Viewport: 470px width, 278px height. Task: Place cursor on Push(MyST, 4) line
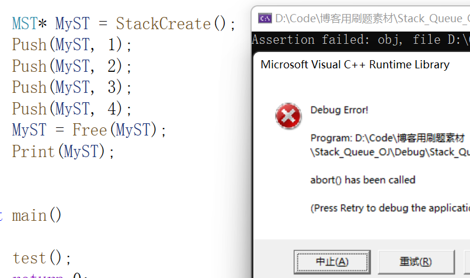click(71, 109)
